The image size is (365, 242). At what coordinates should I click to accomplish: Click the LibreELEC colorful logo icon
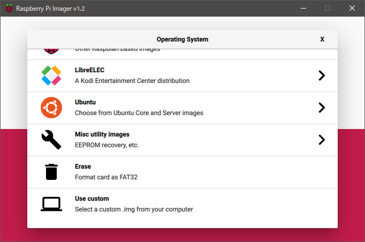51,75
